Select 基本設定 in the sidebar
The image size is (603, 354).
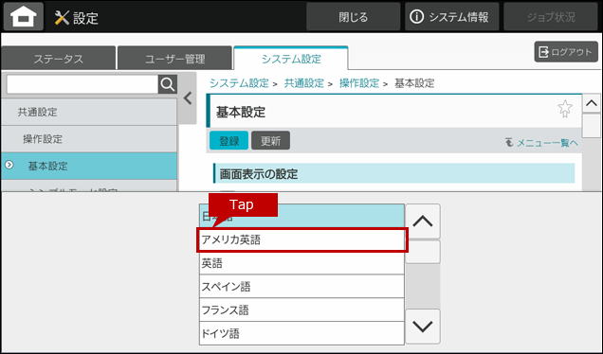pos(89,166)
